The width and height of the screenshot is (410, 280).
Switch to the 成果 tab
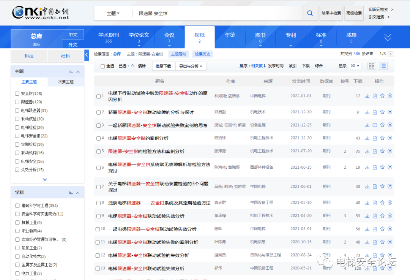click(x=351, y=37)
